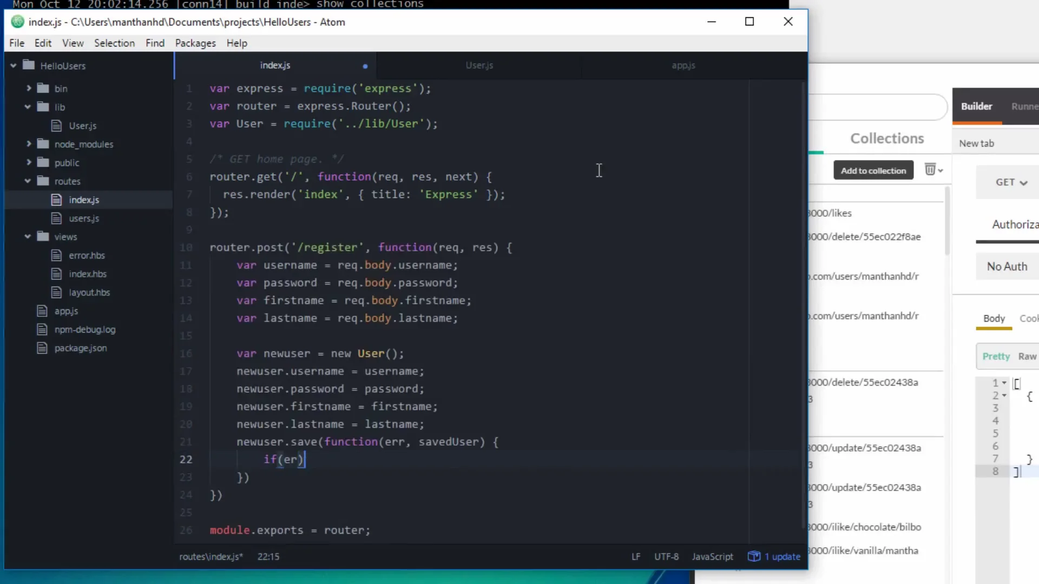This screenshot has width=1039, height=584.
Task: Click the unsaved changes dot on index.js tab
Action: [365, 66]
